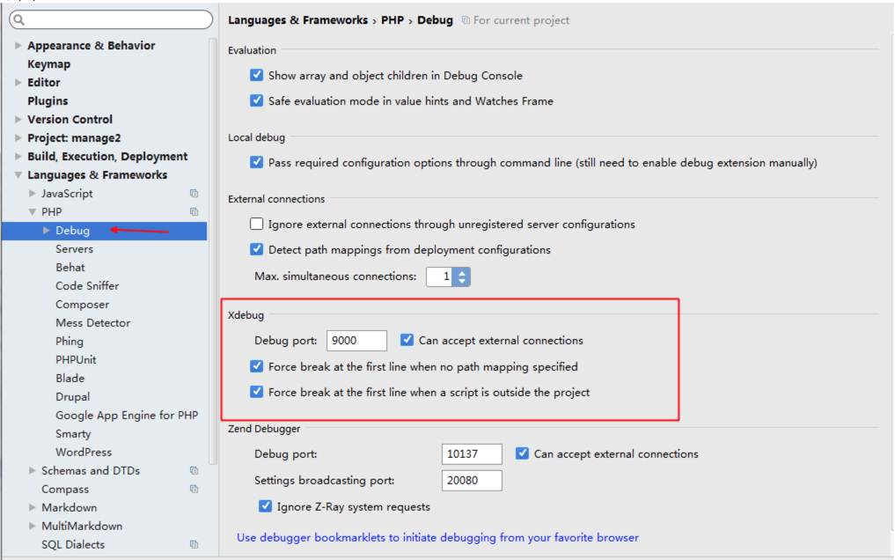Expand the Debug tree node

47,231
